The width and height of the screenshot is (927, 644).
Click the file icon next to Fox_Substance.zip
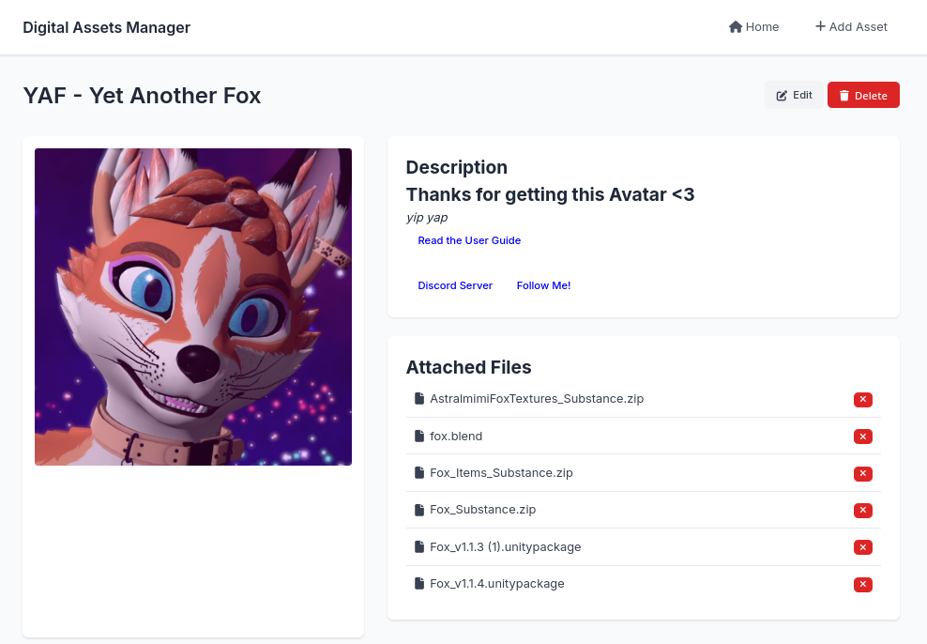419,510
